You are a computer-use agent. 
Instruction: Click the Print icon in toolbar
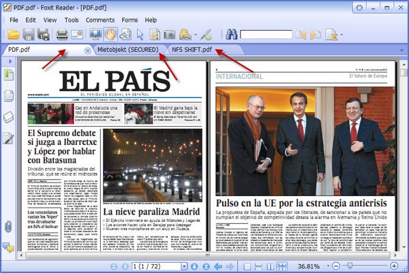[x=62, y=34]
